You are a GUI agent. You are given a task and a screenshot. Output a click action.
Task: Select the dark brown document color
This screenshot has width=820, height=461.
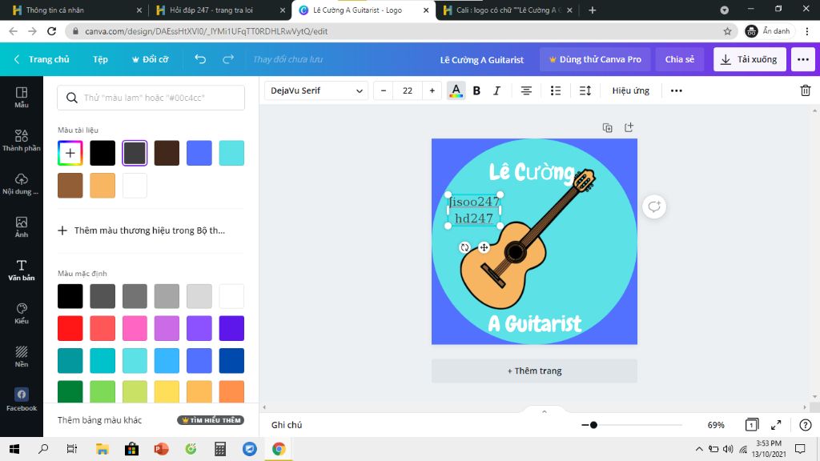point(167,153)
